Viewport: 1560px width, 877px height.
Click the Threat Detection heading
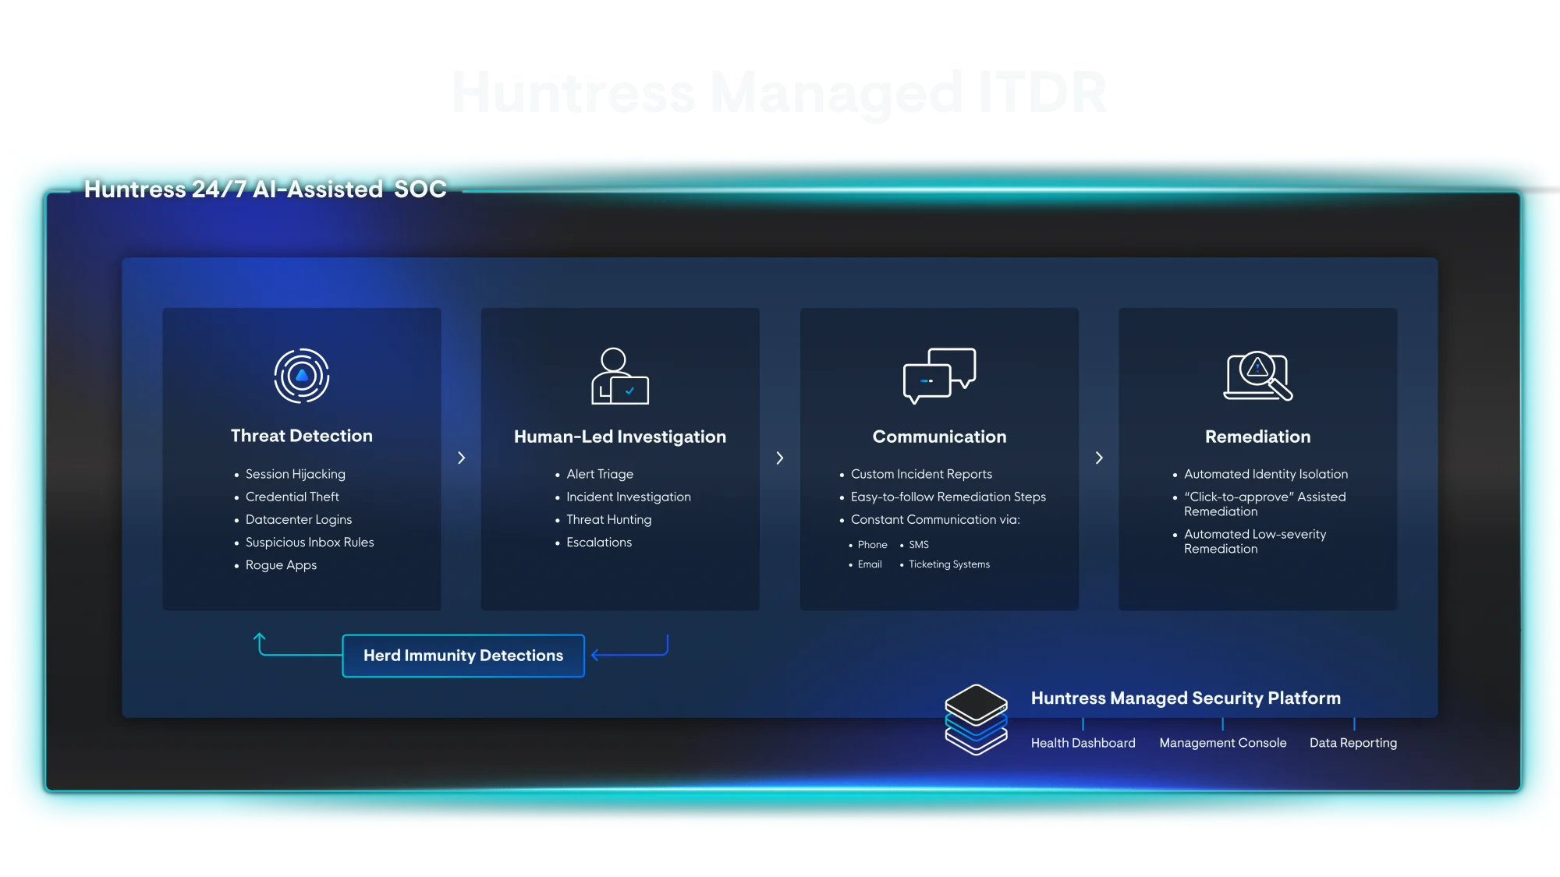coord(302,436)
